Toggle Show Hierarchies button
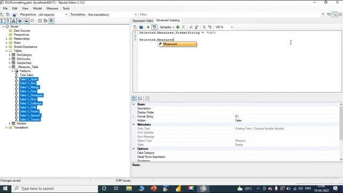Screen dimensions: 343x193 click(x=13, y=21)
